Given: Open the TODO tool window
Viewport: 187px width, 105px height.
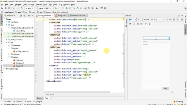Looking at the screenshot, I should (8, 102).
